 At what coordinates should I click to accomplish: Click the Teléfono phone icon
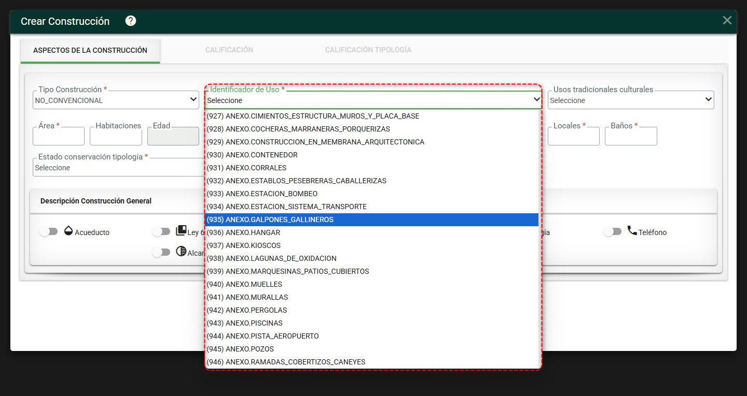point(632,231)
